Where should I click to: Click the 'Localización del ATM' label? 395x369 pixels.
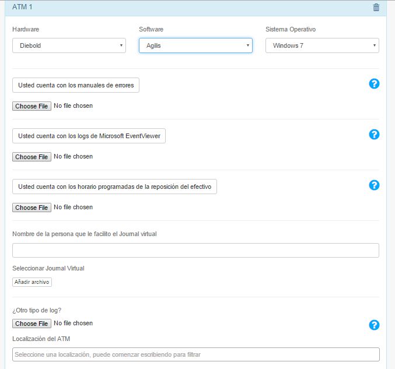(41, 339)
